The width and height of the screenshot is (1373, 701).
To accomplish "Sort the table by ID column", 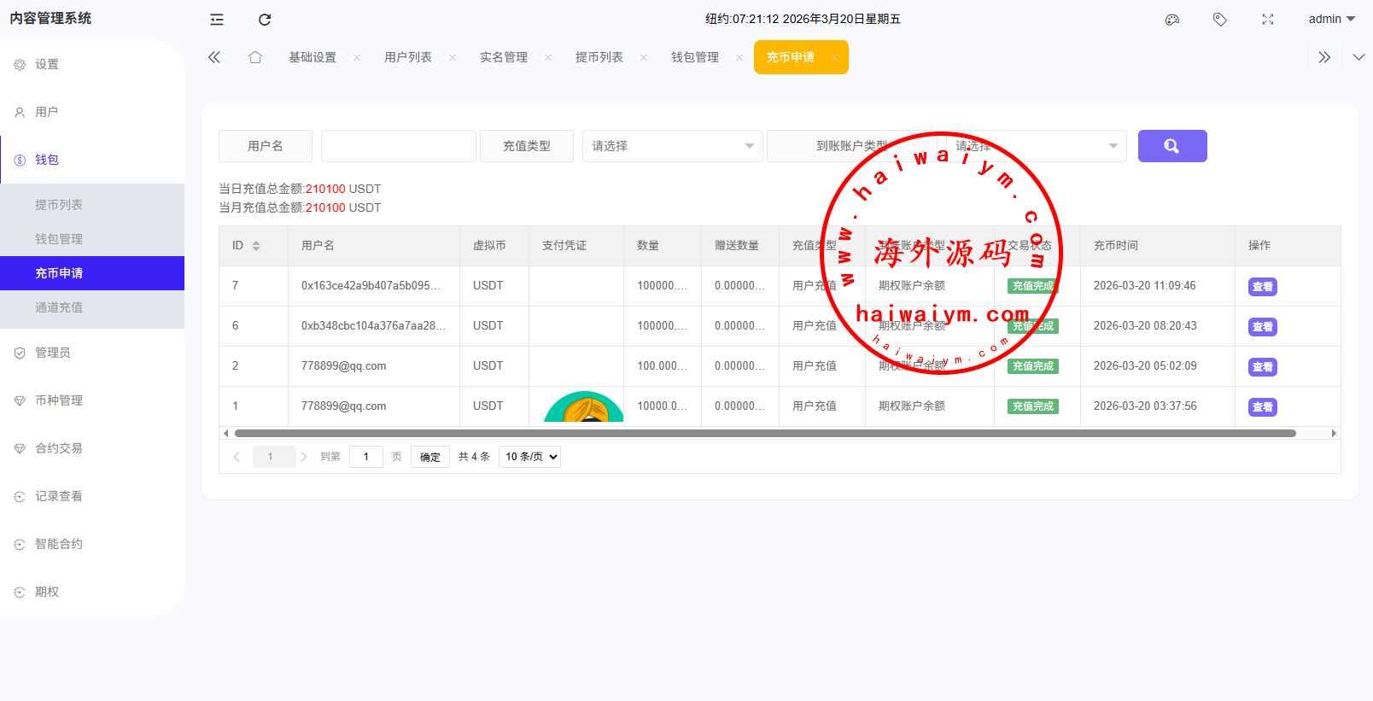I will point(256,246).
